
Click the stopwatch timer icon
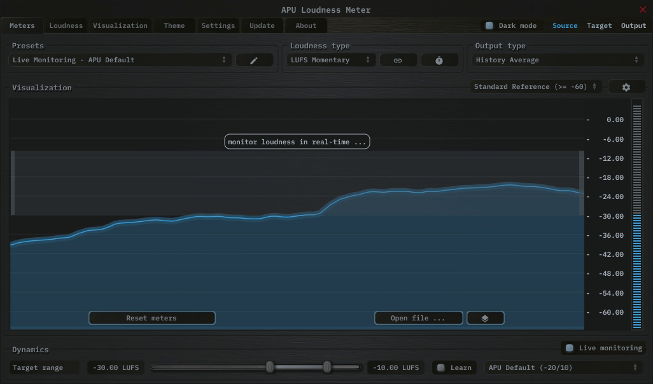coord(439,60)
